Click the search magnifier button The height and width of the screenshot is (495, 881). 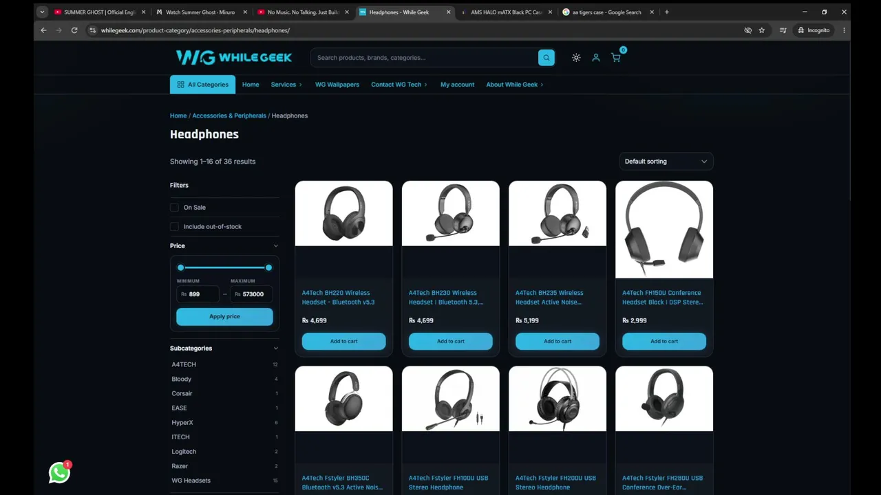546,58
